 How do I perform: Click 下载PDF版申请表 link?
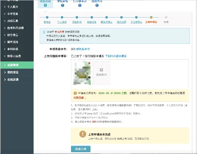[x=116, y=56]
